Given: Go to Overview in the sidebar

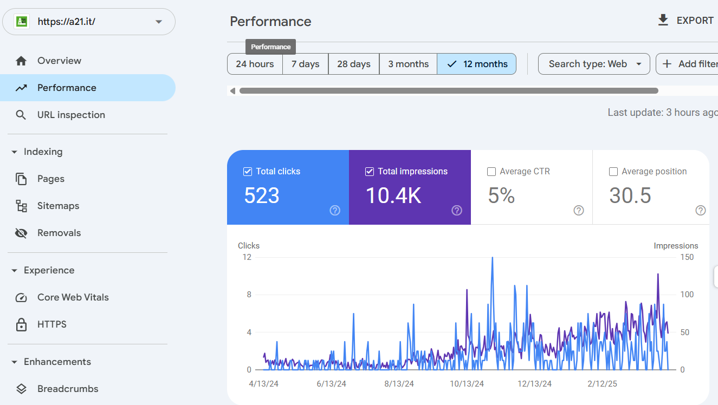Looking at the screenshot, I should (x=59, y=61).
